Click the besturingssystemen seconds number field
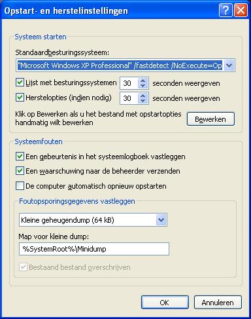The height and width of the screenshot is (319, 251). click(x=129, y=83)
